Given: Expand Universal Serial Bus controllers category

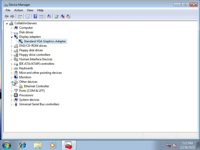Looking at the screenshot, I should pos(11,104).
